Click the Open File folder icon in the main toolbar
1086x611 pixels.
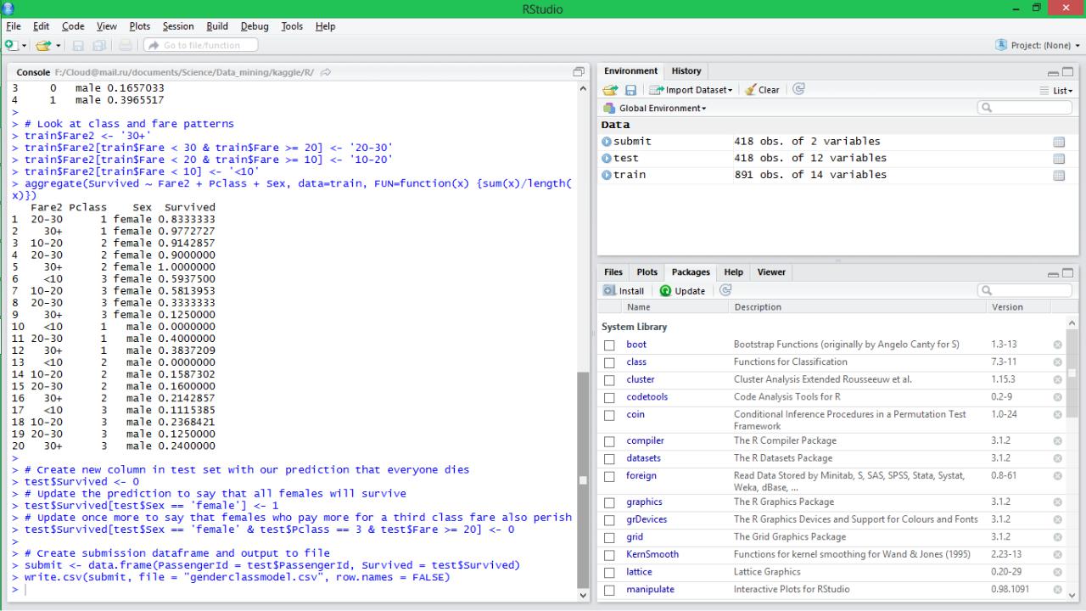click(x=43, y=45)
